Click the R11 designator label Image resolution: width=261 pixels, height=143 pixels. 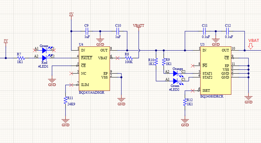70,98
